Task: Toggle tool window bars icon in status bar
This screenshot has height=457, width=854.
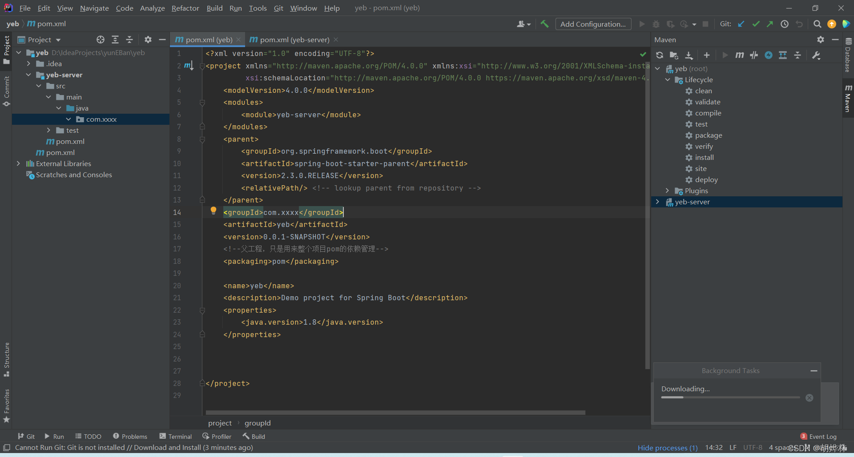Action: (x=7, y=447)
